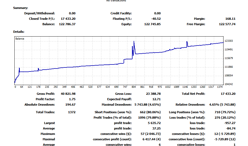Screen dimensions: 248x146
Task: Select consecutive loss value -5 729.89 (12)
Action: click(225, 139)
